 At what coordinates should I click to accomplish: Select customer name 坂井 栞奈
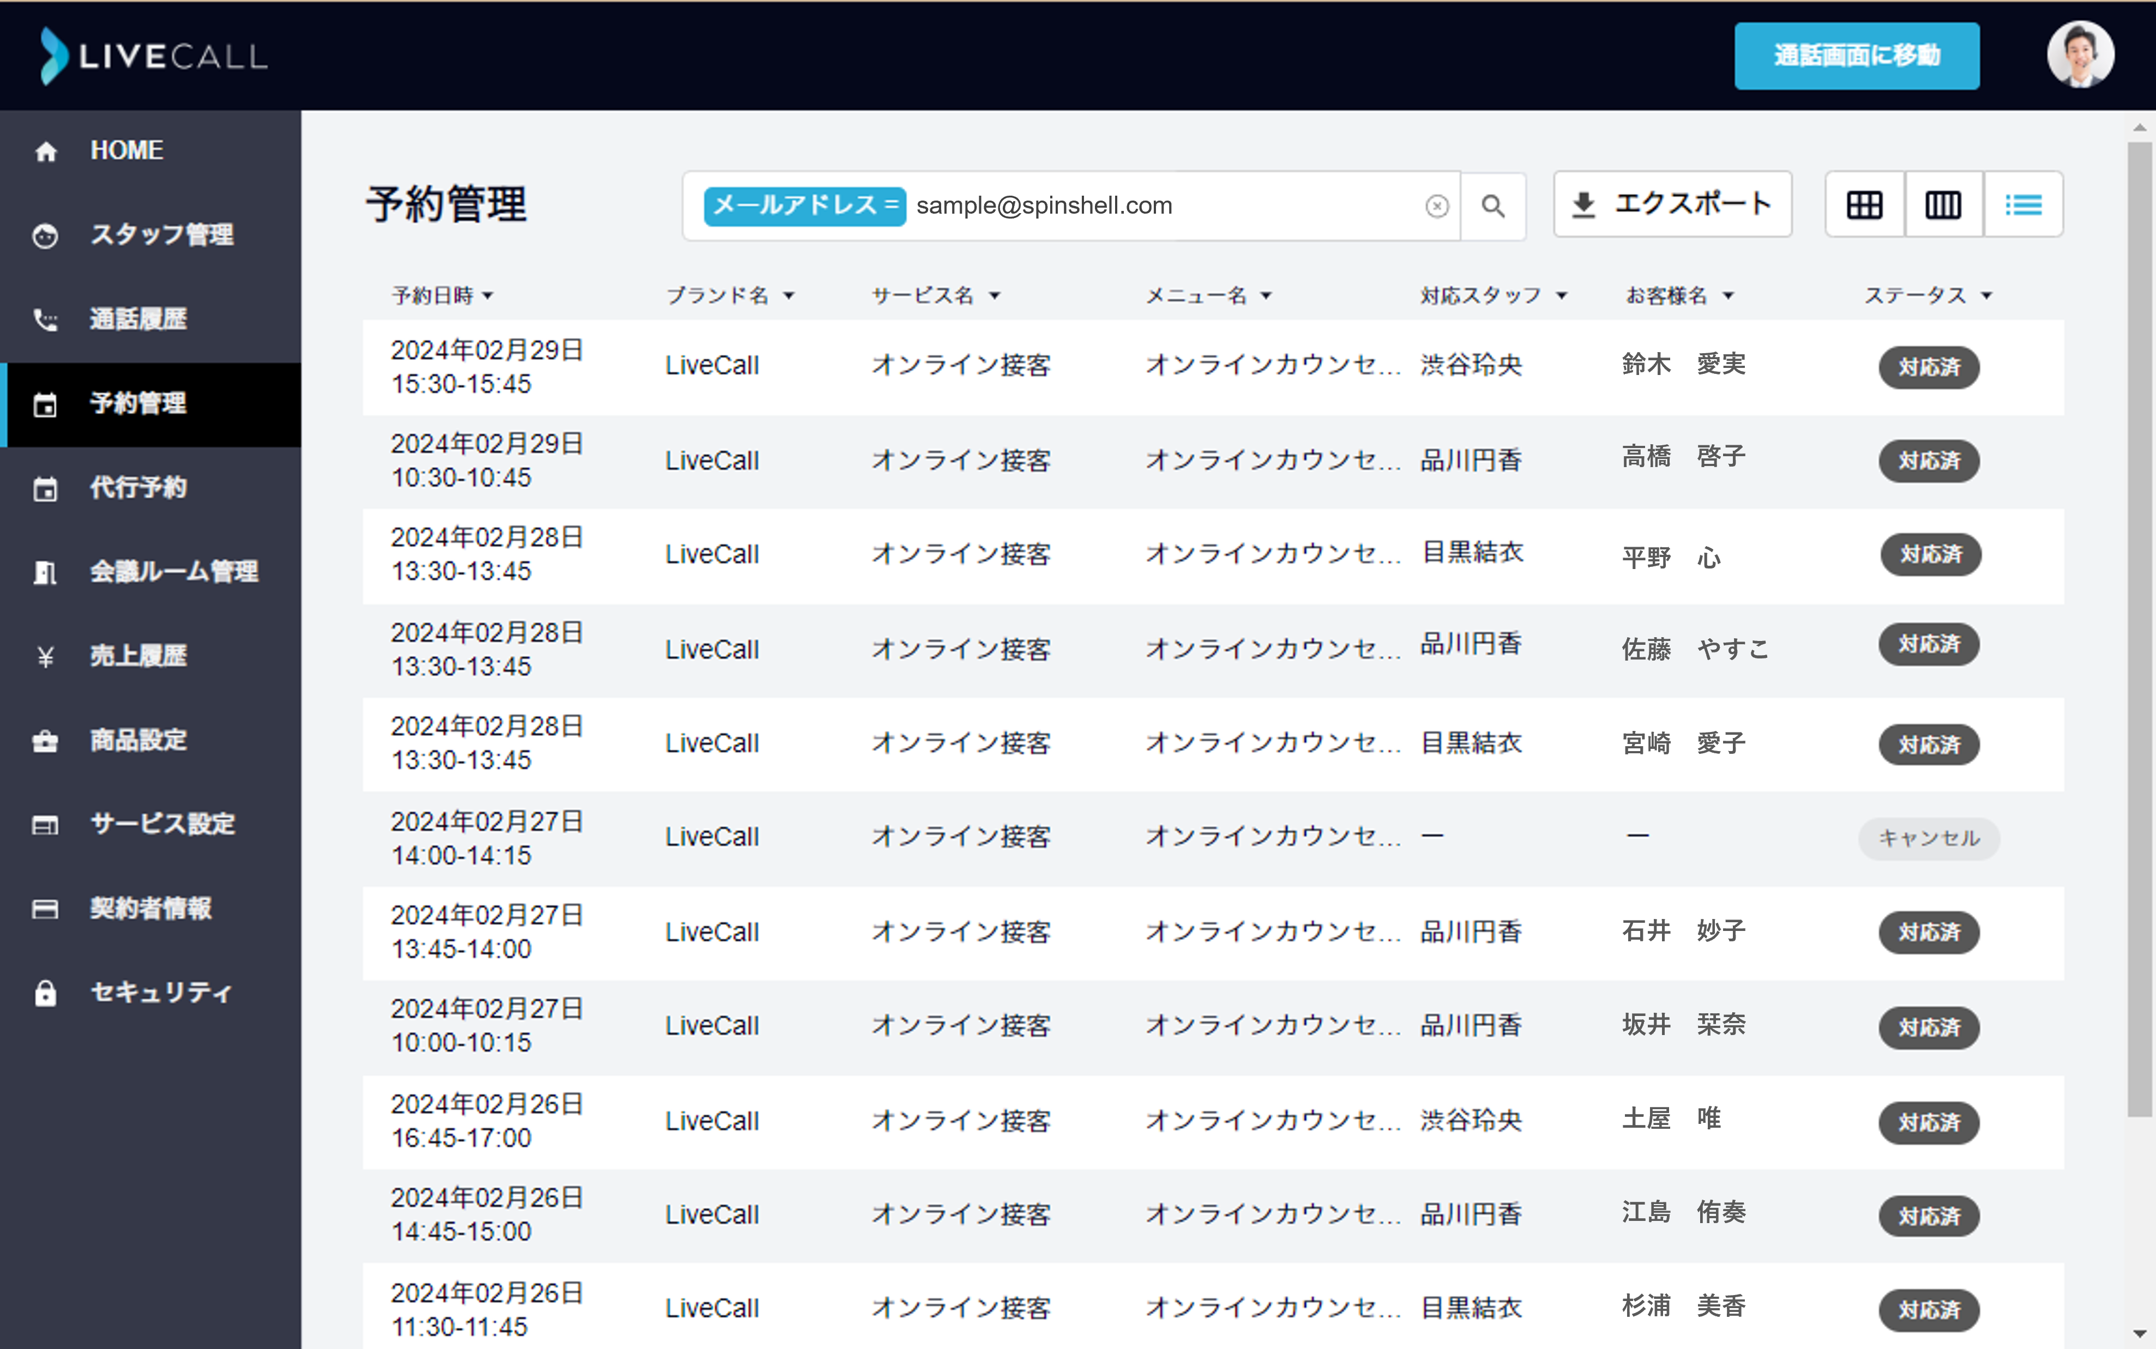click(x=1683, y=1025)
